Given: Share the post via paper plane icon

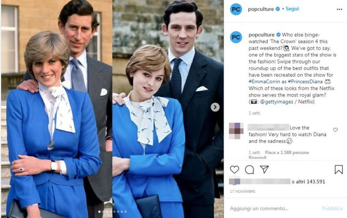Looking at the screenshot, I should tap(264, 169).
